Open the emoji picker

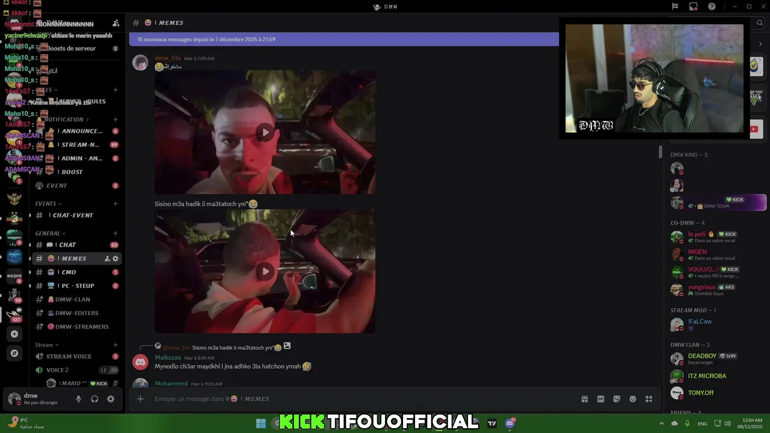[x=633, y=399]
